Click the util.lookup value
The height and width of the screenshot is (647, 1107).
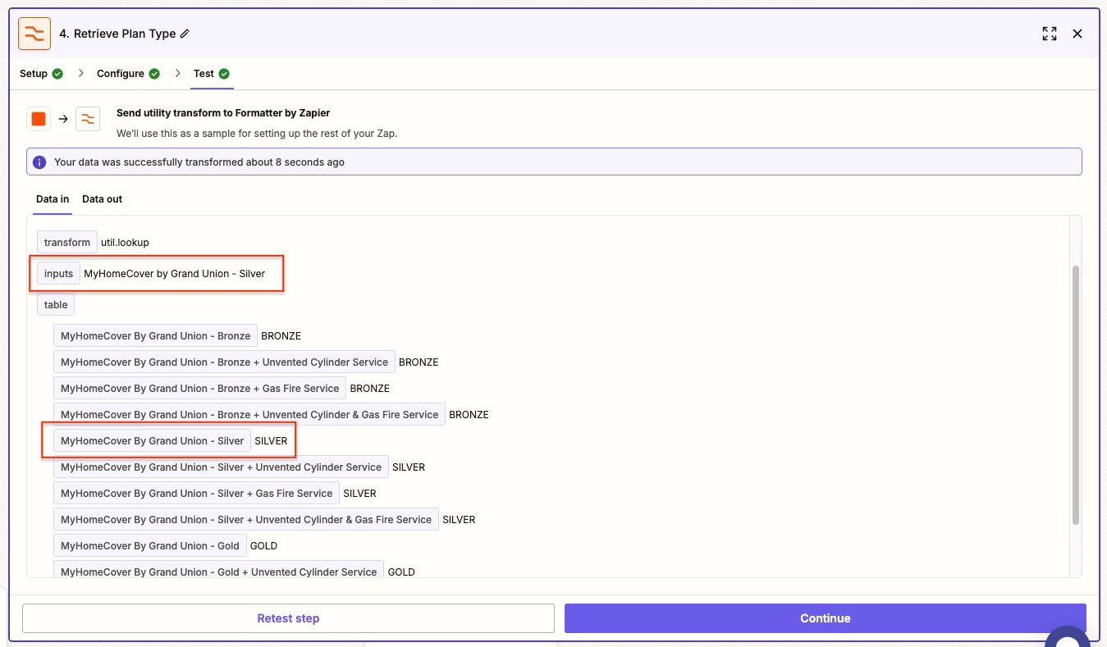(125, 243)
